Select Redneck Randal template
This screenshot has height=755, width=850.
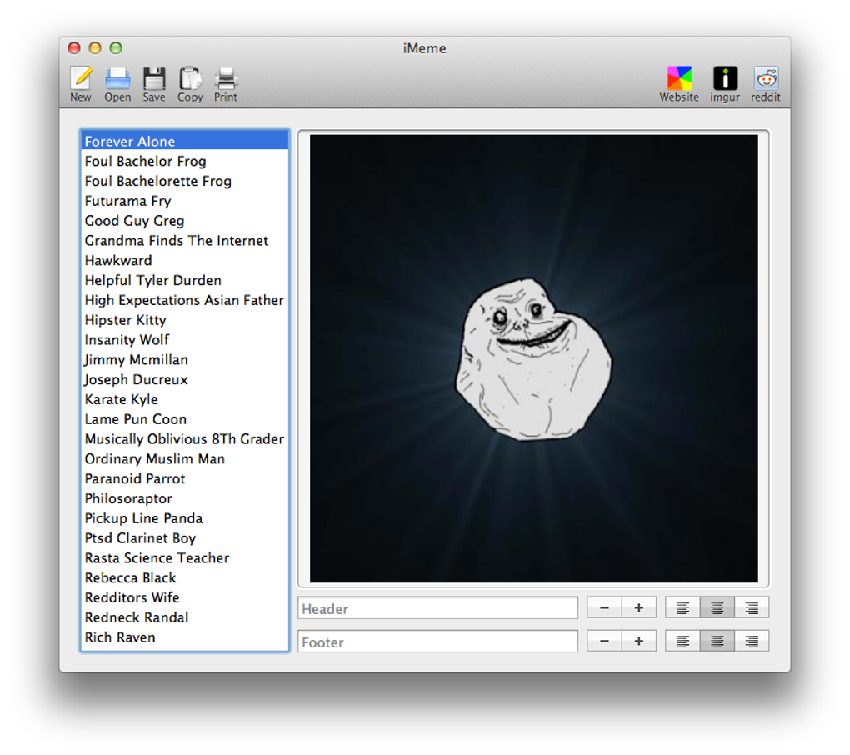tap(185, 617)
